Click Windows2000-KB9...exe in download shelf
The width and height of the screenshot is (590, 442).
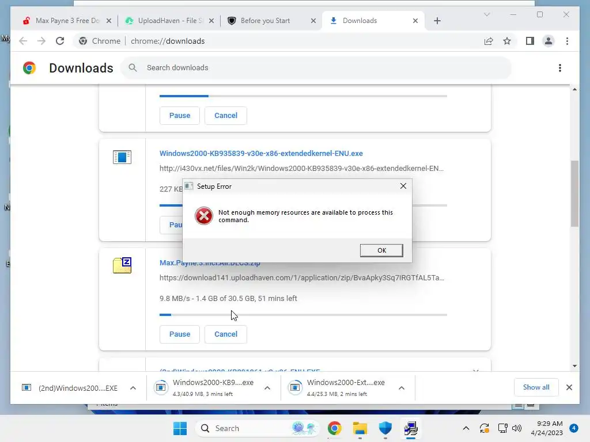tap(205, 387)
